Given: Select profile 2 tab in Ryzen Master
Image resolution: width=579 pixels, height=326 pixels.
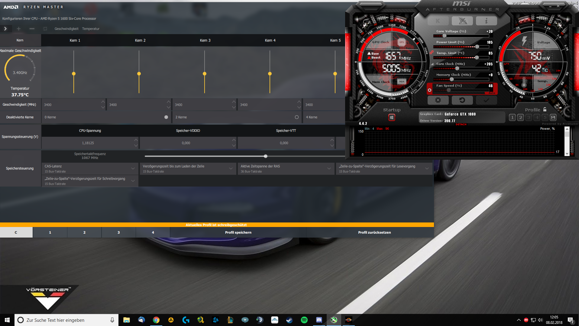Looking at the screenshot, I should (84, 232).
